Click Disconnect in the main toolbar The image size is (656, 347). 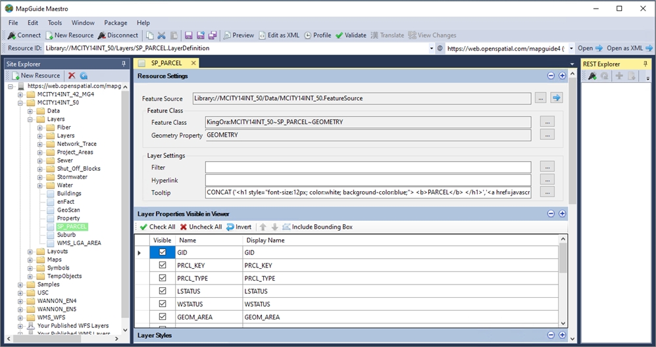tap(118, 35)
